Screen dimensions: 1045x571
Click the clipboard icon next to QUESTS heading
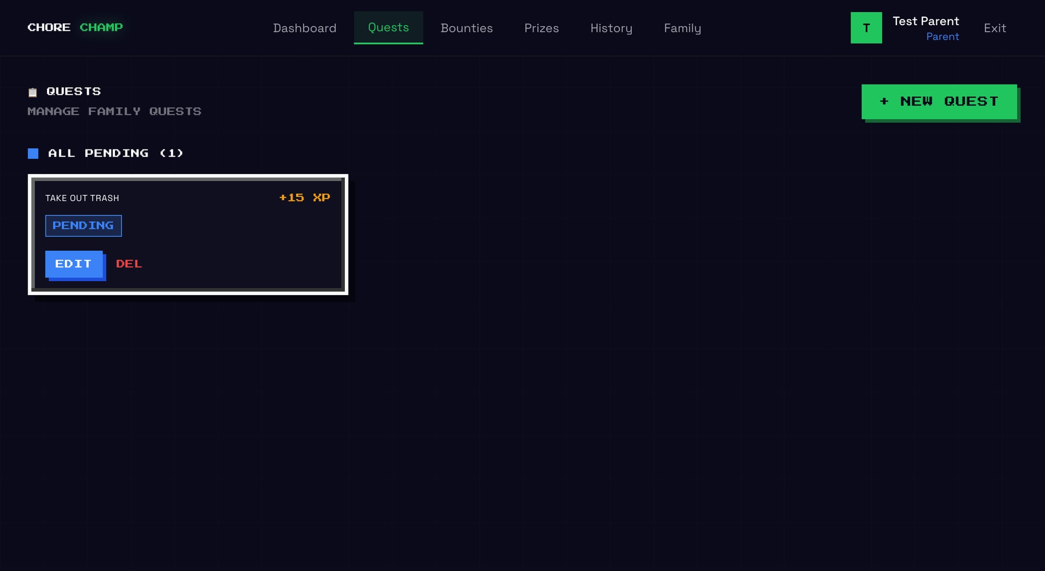(32, 92)
